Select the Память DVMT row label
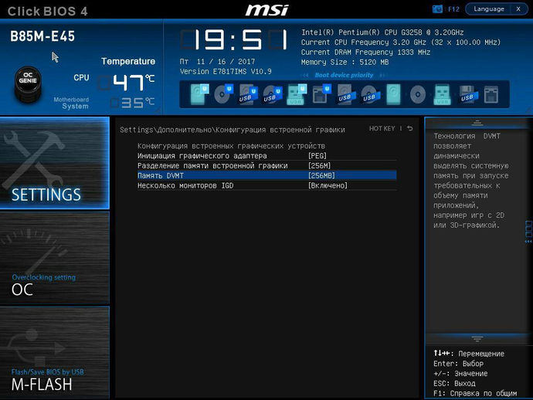Viewport: 533px width, 400px height. point(161,175)
